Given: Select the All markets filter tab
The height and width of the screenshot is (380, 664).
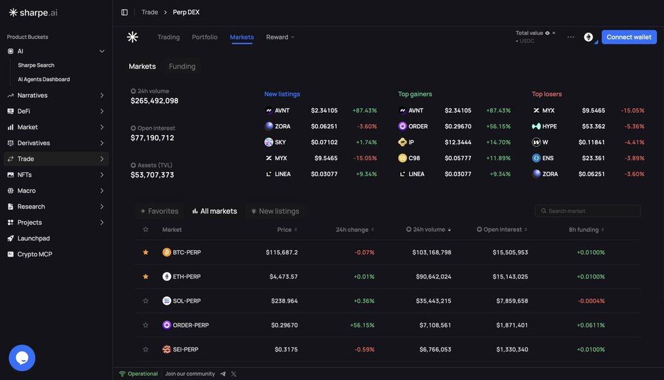Looking at the screenshot, I should point(215,211).
